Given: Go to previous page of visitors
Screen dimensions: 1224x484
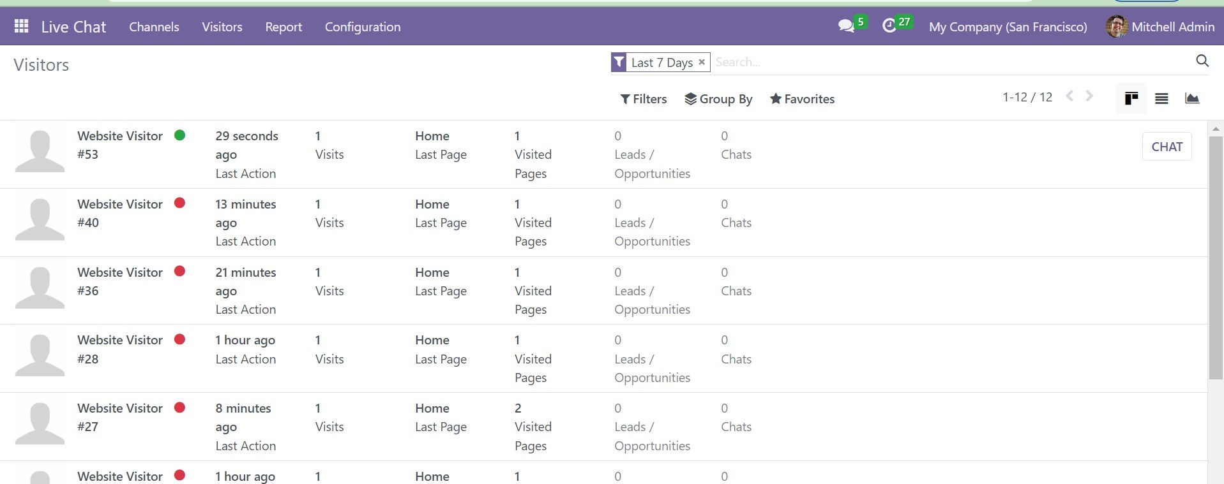Looking at the screenshot, I should coord(1069,96).
